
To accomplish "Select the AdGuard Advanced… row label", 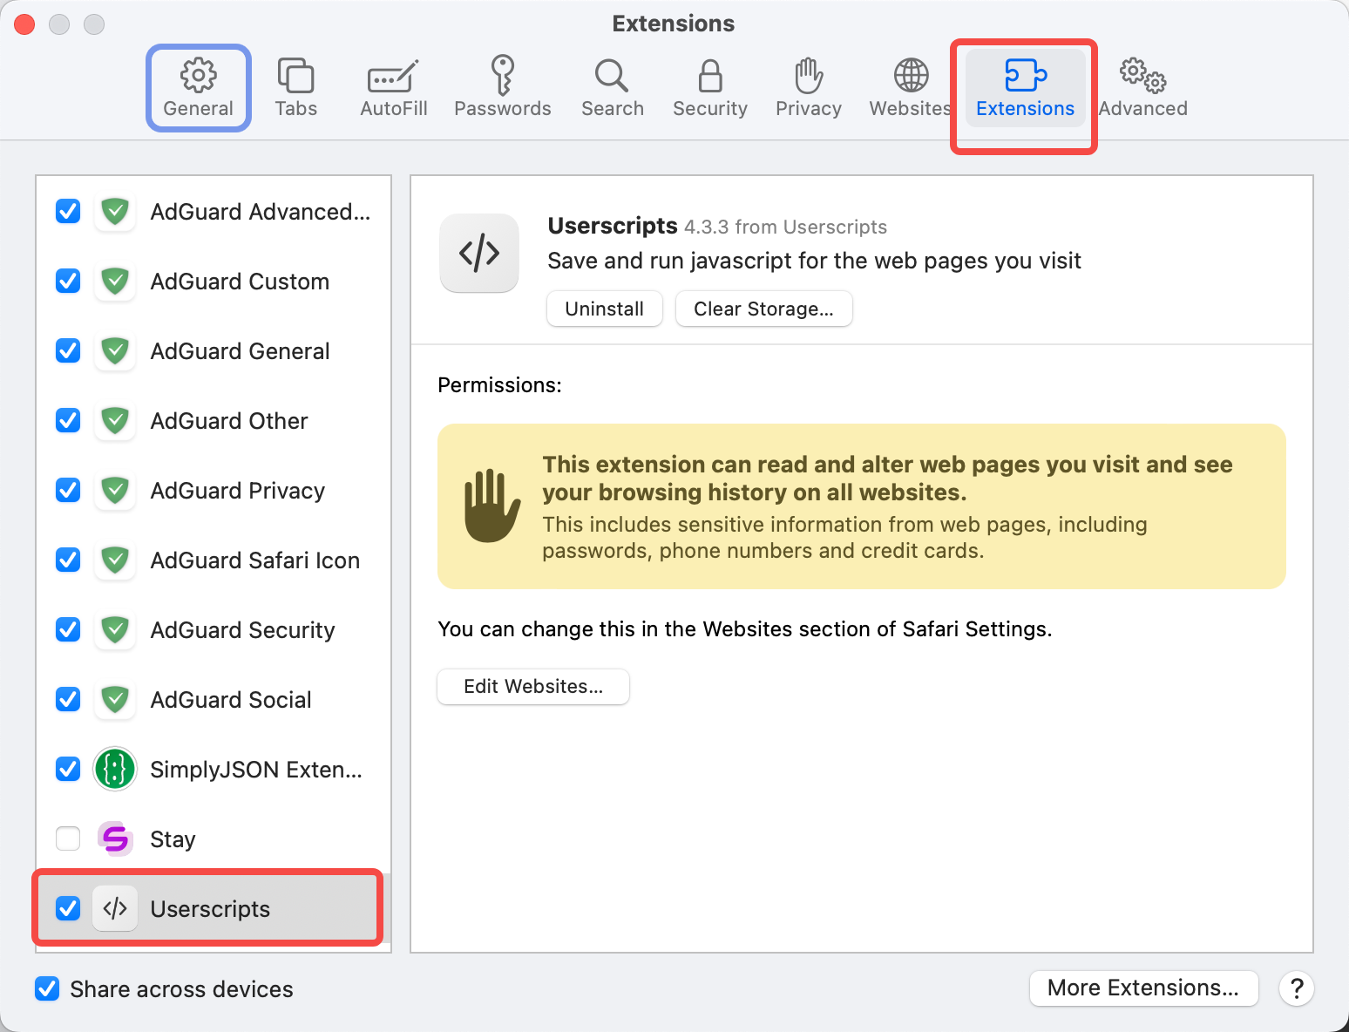I will (x=261, y=212).
